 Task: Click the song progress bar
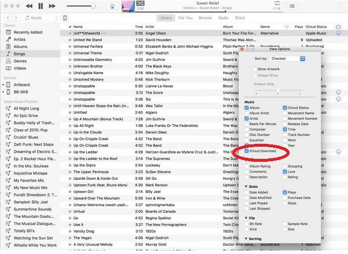pos(208,12)
